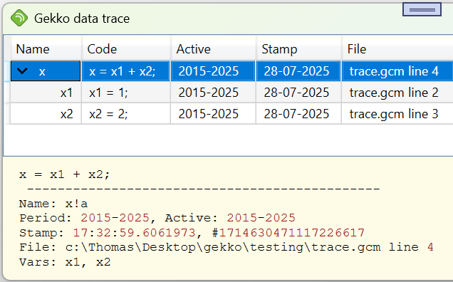Select the x2 name cell
The width and height of the screenshot is (453, 282).
46,114
